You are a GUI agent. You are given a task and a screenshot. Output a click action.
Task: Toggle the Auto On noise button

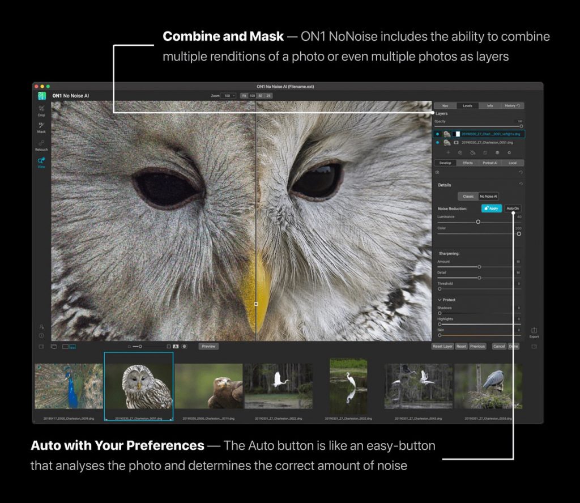point(513,208)
